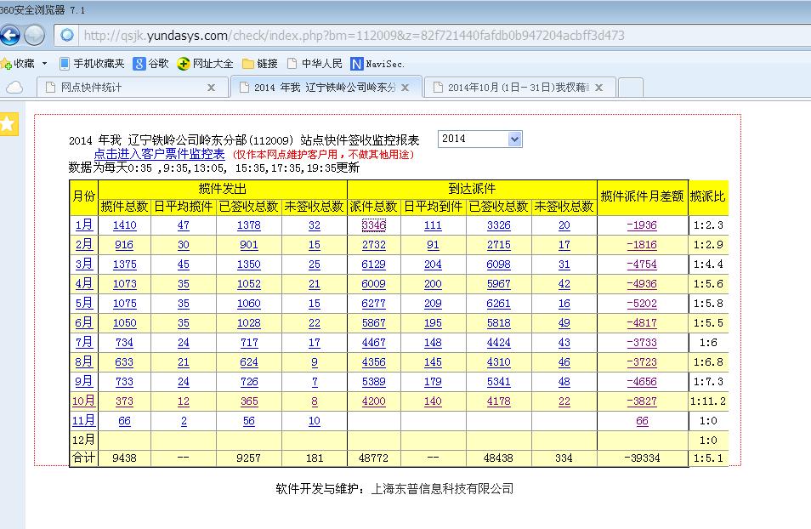Click the browser forward arrow button
The image size is (811, 529).
[x=34, y=35]
